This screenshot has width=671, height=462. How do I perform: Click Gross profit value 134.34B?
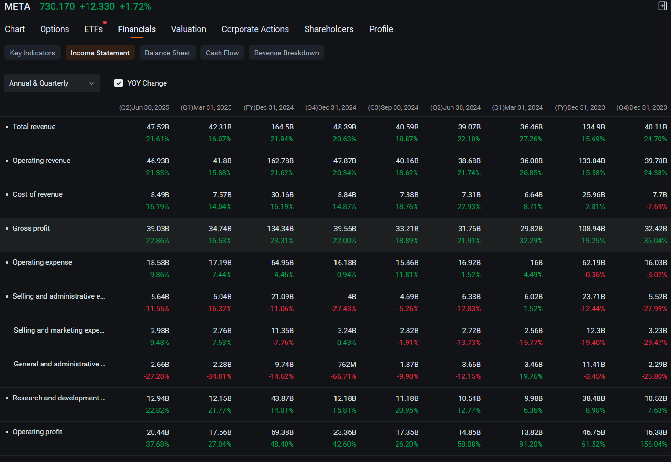[x=280, y=229]
